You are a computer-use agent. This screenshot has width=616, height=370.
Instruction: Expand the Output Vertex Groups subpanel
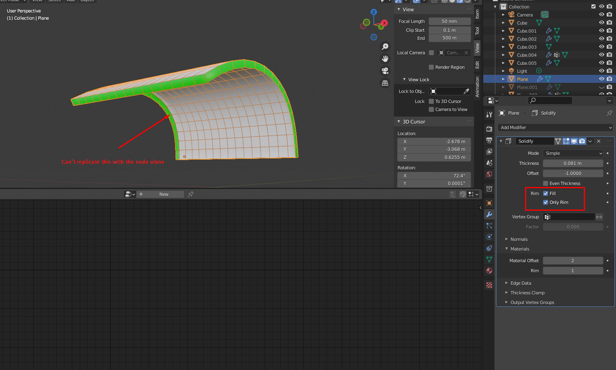click(532, 302)
